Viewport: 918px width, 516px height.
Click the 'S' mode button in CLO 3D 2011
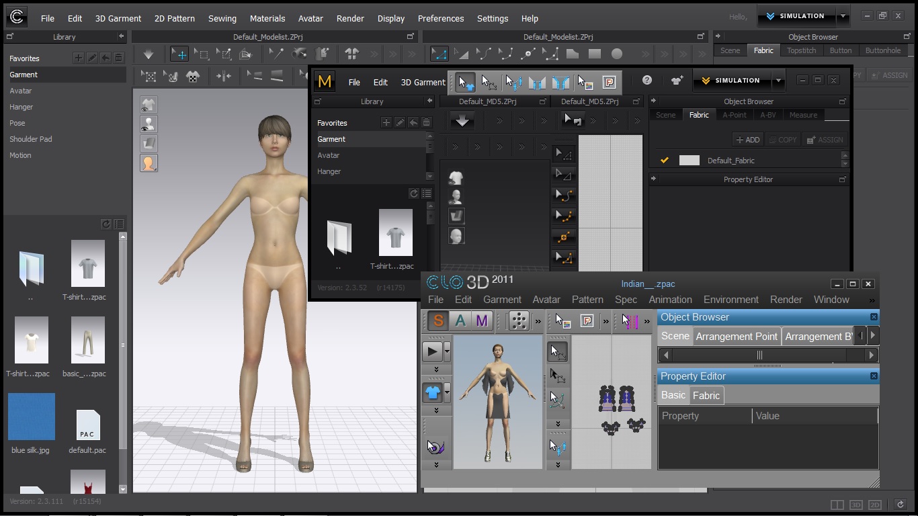pos(438,321)
